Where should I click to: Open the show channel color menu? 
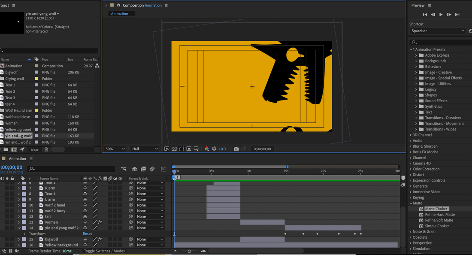point(207,149)
